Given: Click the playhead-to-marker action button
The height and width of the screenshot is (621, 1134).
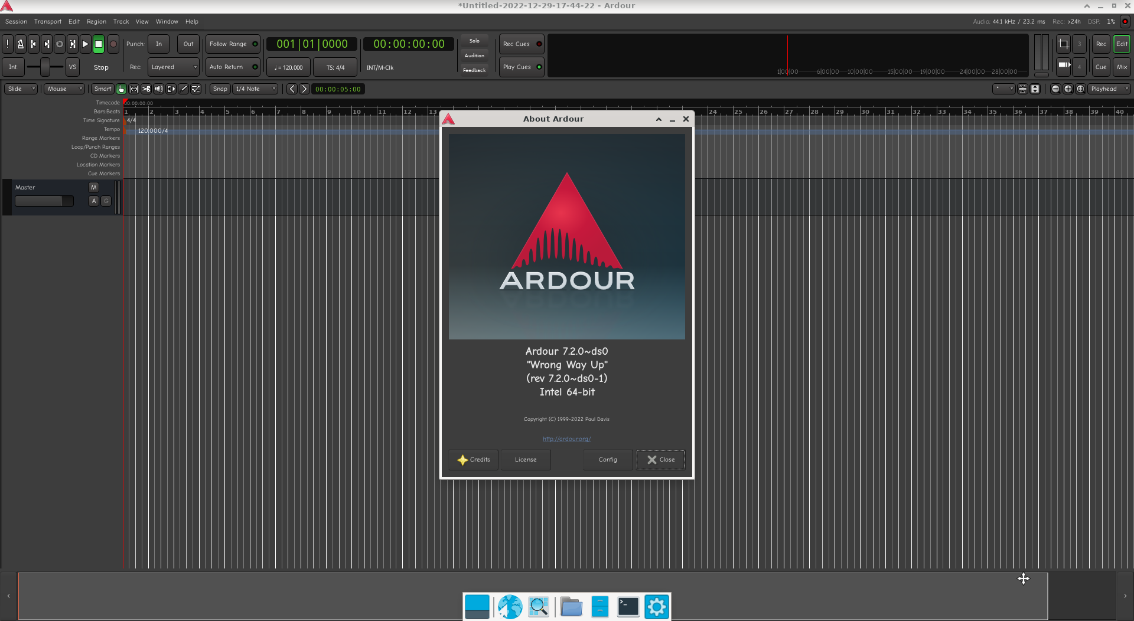Looking at the screenshot, I should (x=1064, y=66).
